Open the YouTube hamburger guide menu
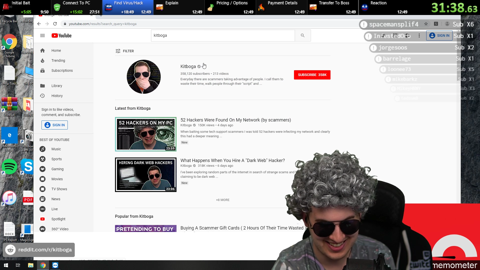The width and height of the screenshot is (480, 270). point(42,35)
